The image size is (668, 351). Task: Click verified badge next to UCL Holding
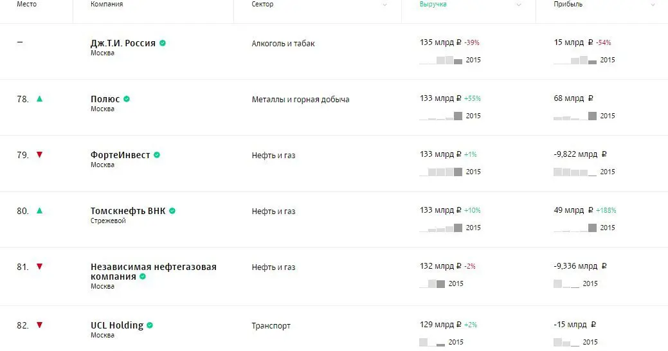150,325
